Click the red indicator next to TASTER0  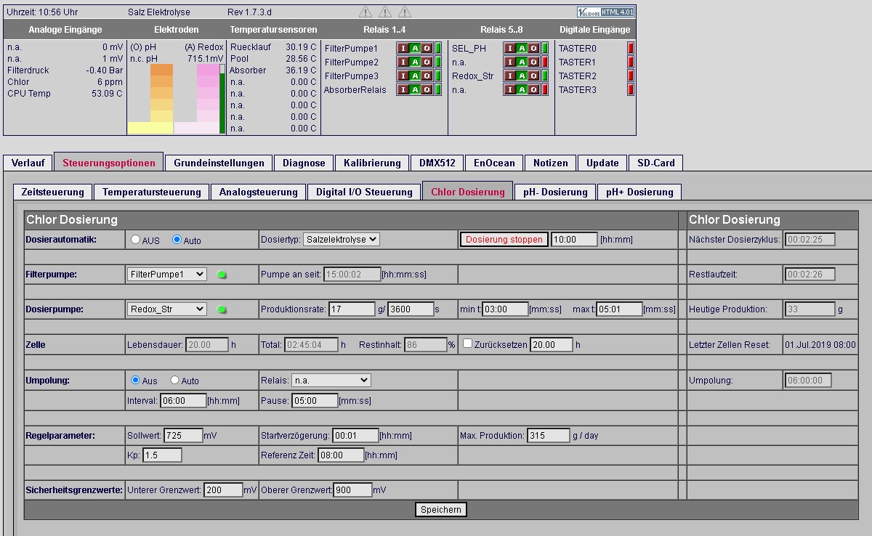630,48
